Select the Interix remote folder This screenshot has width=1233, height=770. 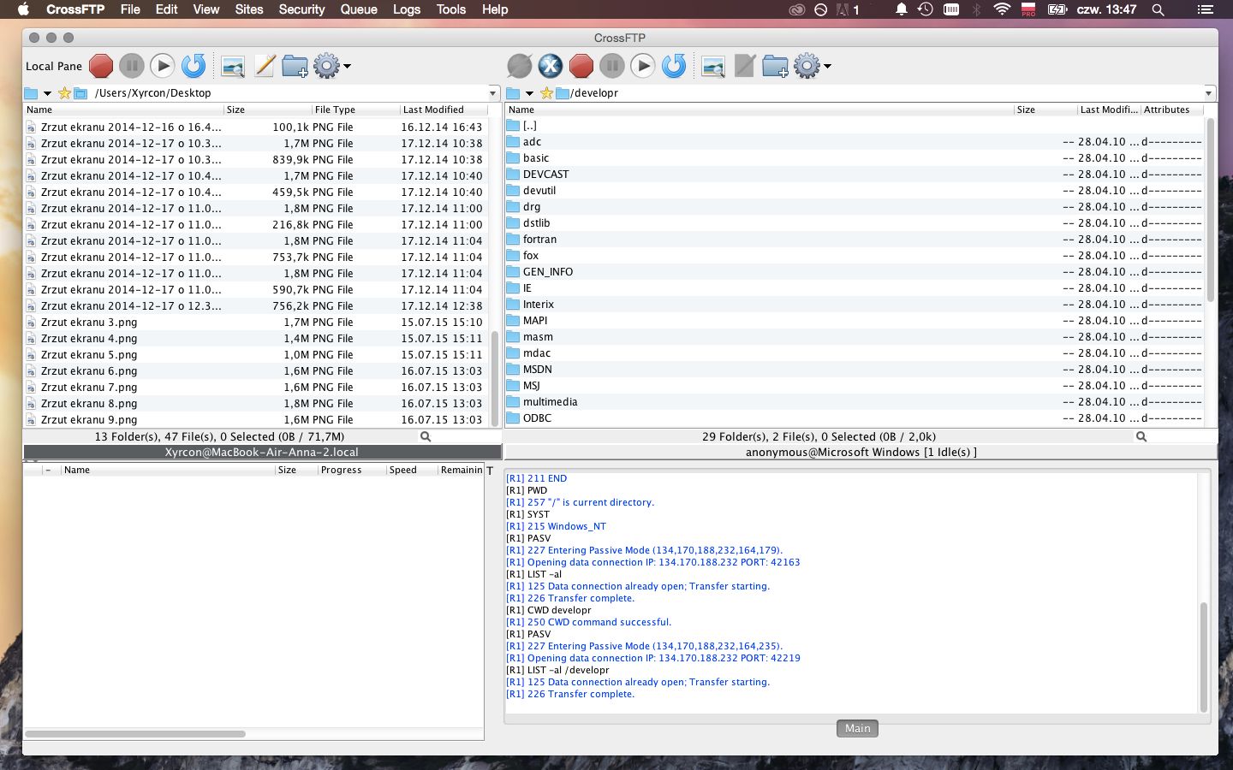(538, 305)
